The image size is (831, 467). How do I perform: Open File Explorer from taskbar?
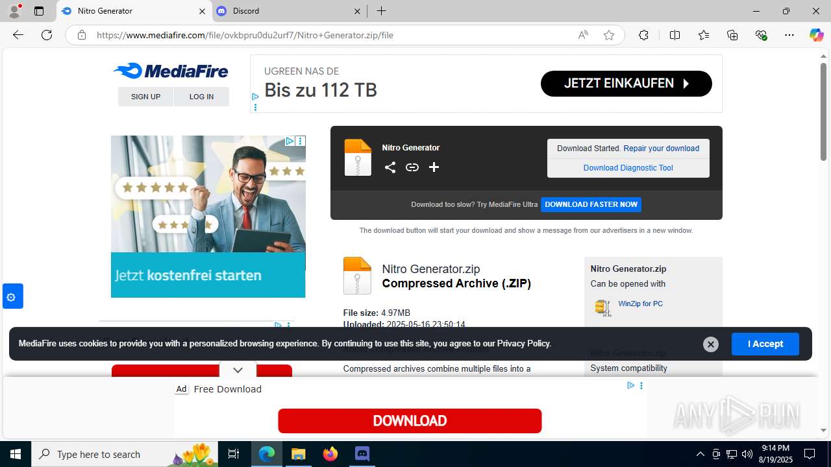pyautogui.click(x=299, y=454)
